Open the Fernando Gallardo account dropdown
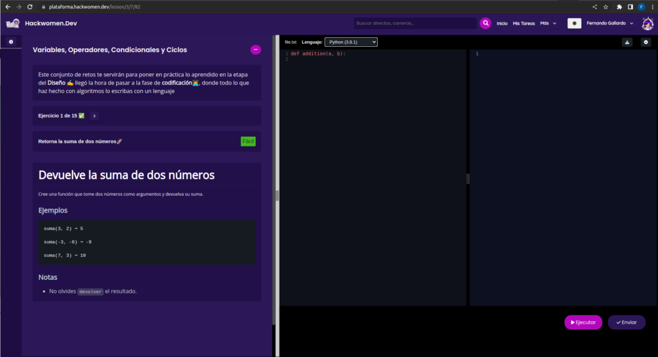This screenshot has width=658, height=357. 609,23
